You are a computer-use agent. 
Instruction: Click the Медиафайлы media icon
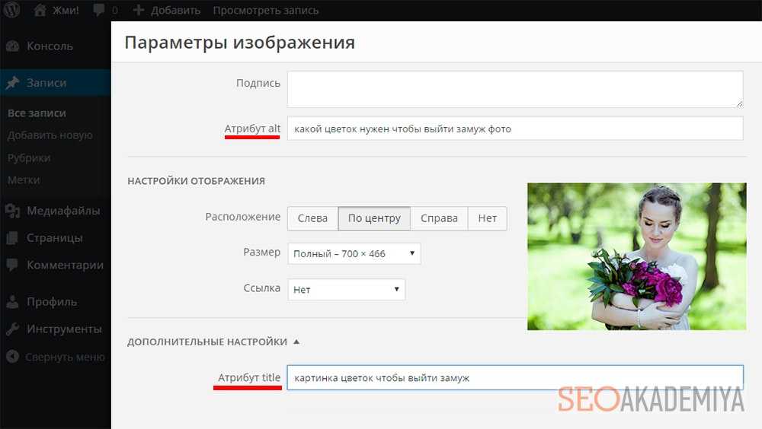click(x=13, y=211)
